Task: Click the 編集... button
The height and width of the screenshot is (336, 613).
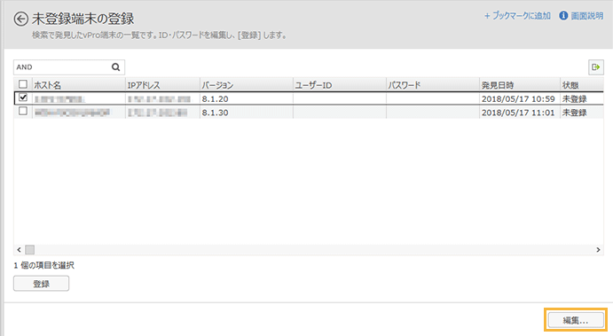Action: tap(576, 320)
